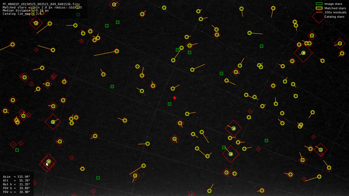The width and height of the screenshot is (349, 196).
Task: Click the green Image stars legend swatch
Action: [319, 4]
